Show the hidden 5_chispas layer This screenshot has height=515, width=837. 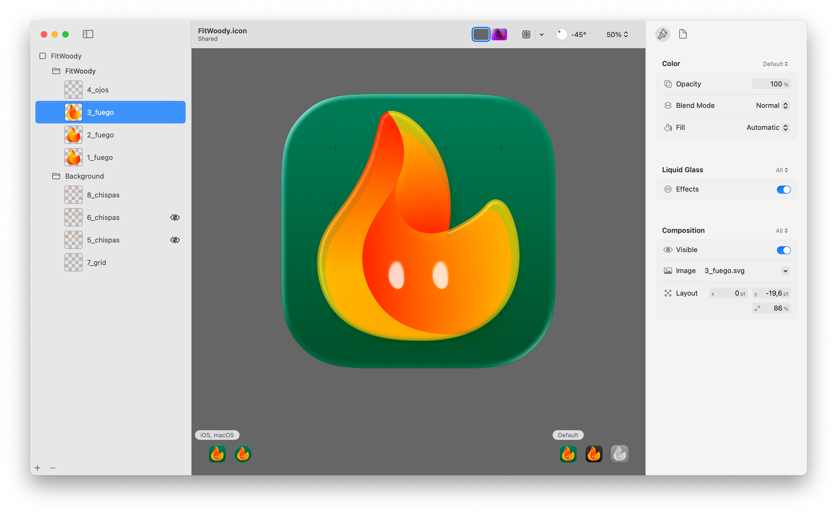click(175, 240)
